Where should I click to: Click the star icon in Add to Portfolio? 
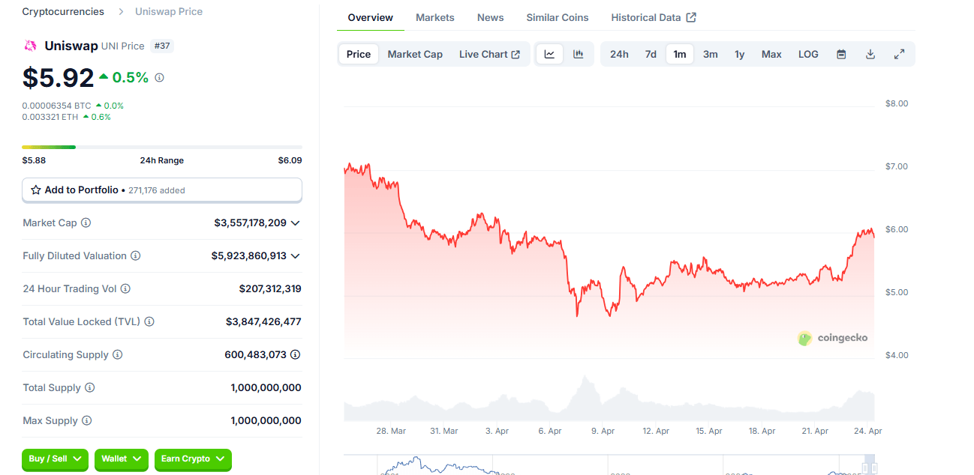[35, 190]
